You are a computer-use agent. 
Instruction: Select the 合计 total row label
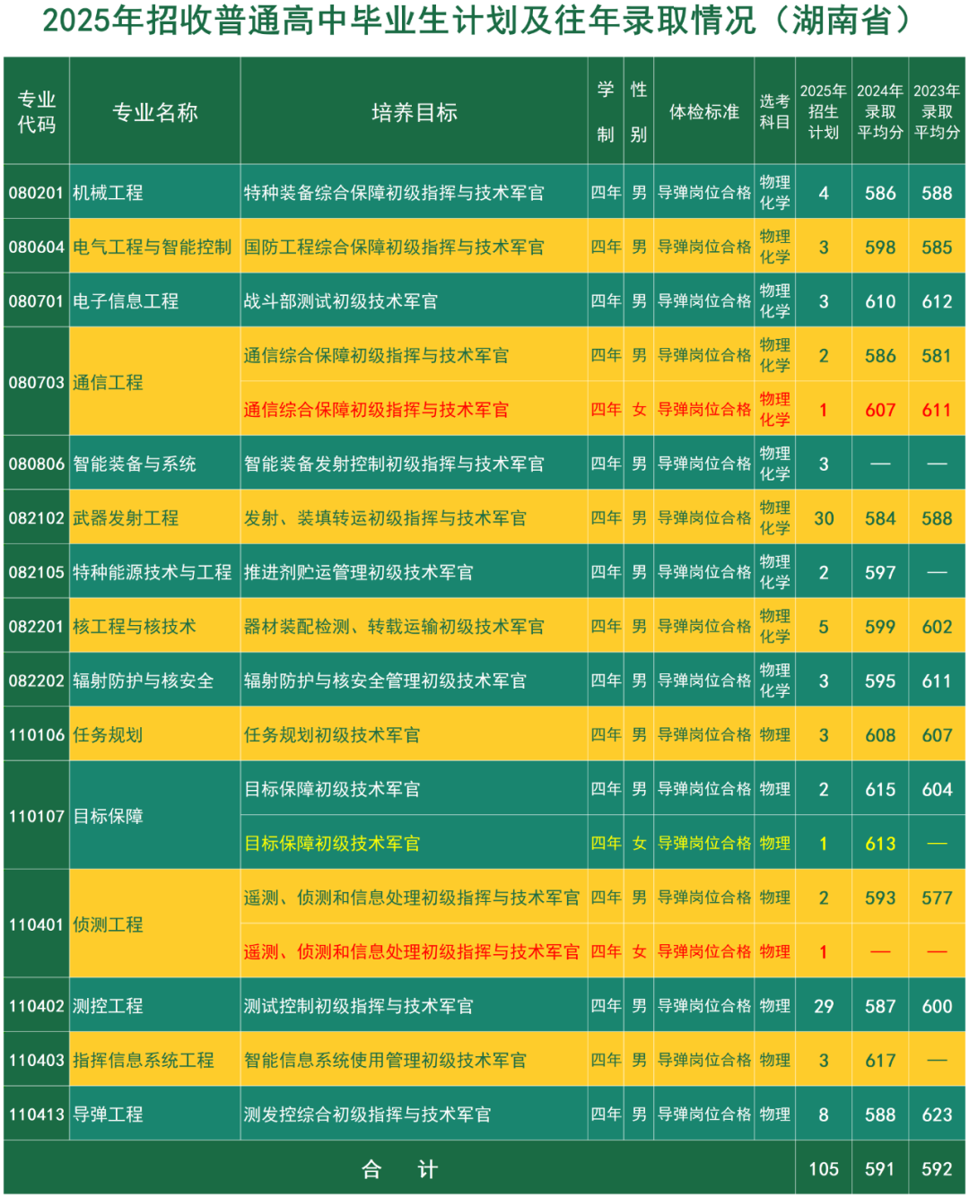(399, 1169)
